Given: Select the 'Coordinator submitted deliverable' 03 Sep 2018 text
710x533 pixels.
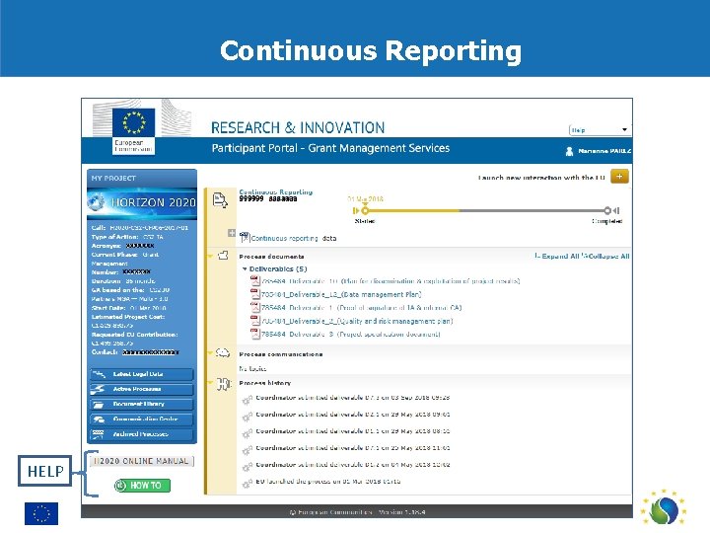Looking at the screenshot, I should 353,398.
